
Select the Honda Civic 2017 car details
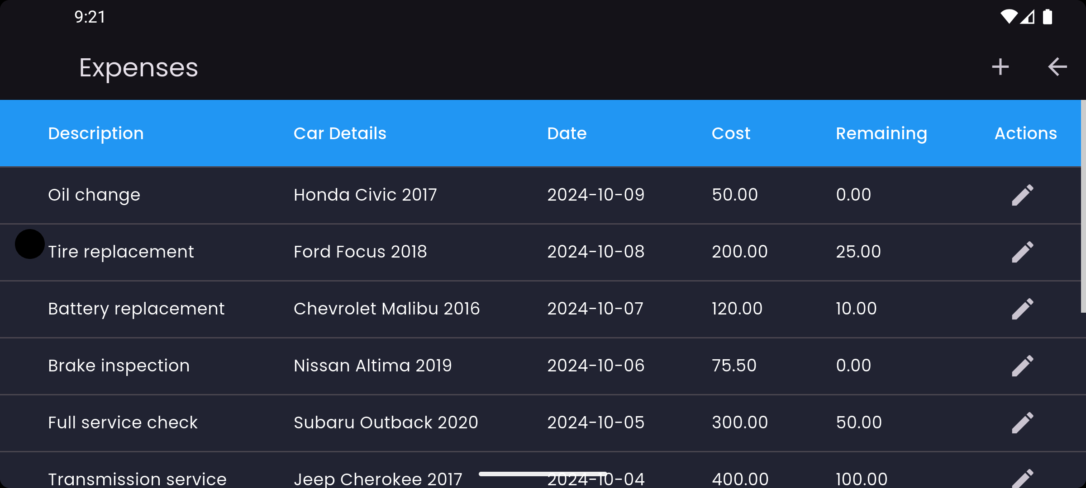pos(365,194)
